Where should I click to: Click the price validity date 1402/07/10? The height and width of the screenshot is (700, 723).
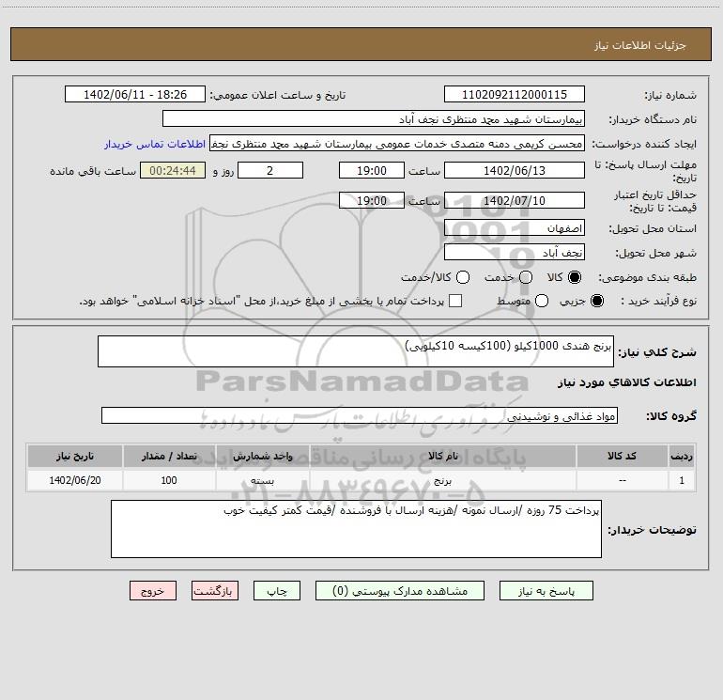click(x=515, y=200)
